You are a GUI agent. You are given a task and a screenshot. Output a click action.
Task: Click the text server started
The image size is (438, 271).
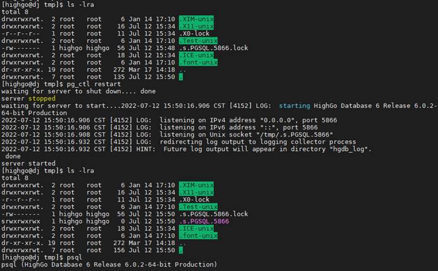coord(28,164)
